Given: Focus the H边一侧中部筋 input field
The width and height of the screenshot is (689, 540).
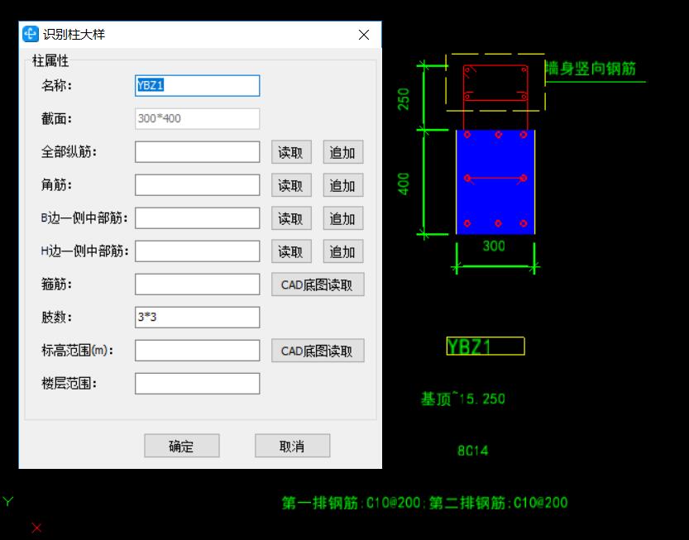Looking at the screenshot, I should pyautogui.click(x=198, y=251).
